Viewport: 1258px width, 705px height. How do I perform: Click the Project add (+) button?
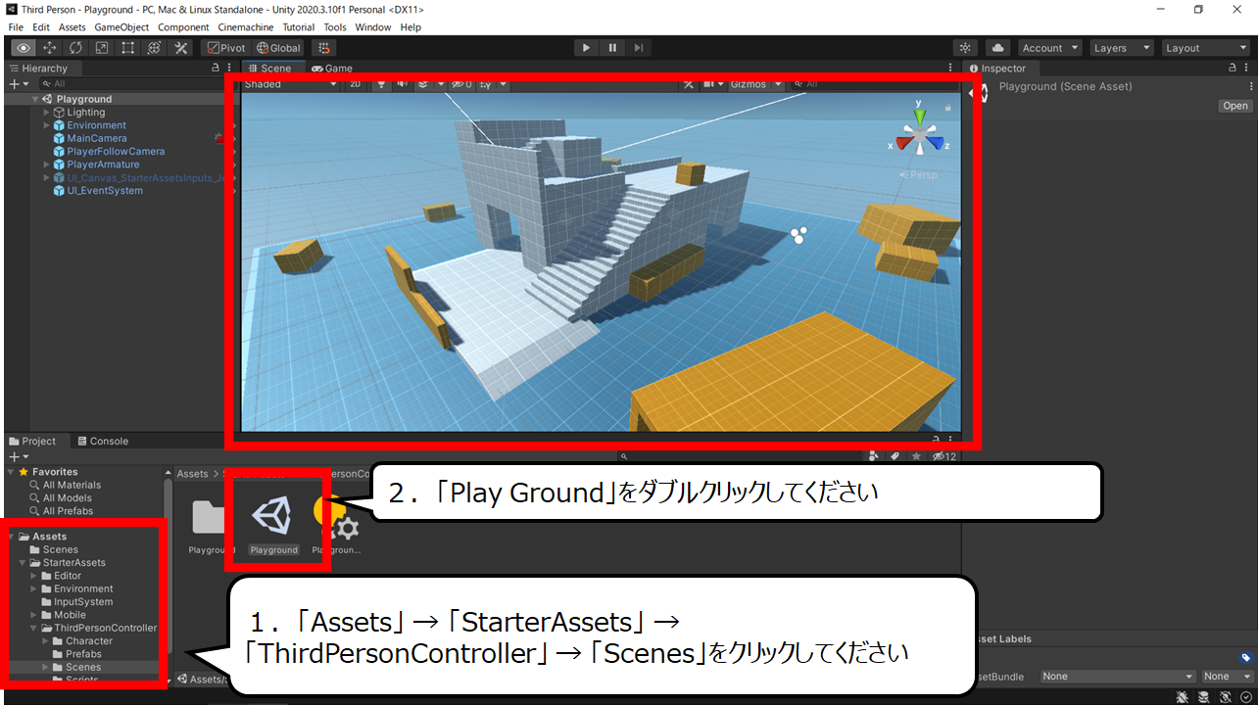coord(19,456)
